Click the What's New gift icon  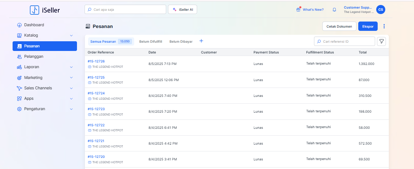(298, 10)
